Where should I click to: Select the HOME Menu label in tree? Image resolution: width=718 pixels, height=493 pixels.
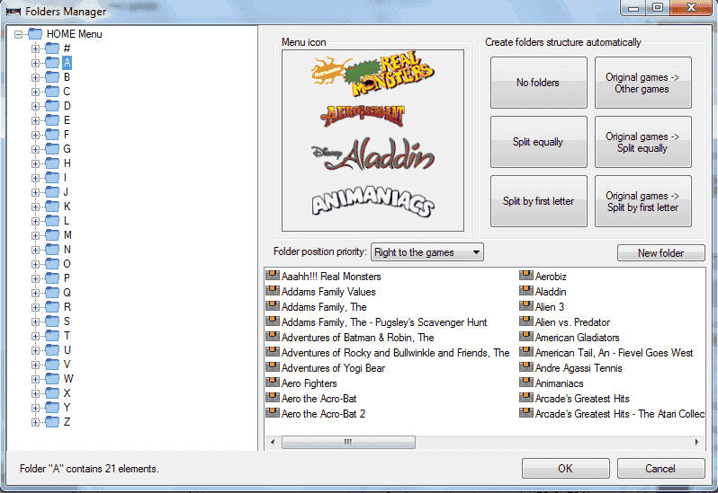pyautogui.click(x=74, y=34)
